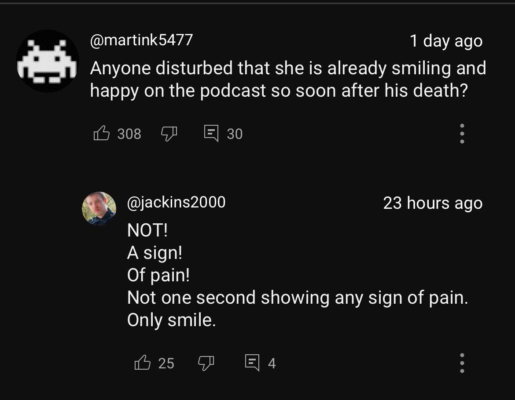The image size is (515, 400).
Task: Click the 308 likes count
Action: (x=129, y=134)
